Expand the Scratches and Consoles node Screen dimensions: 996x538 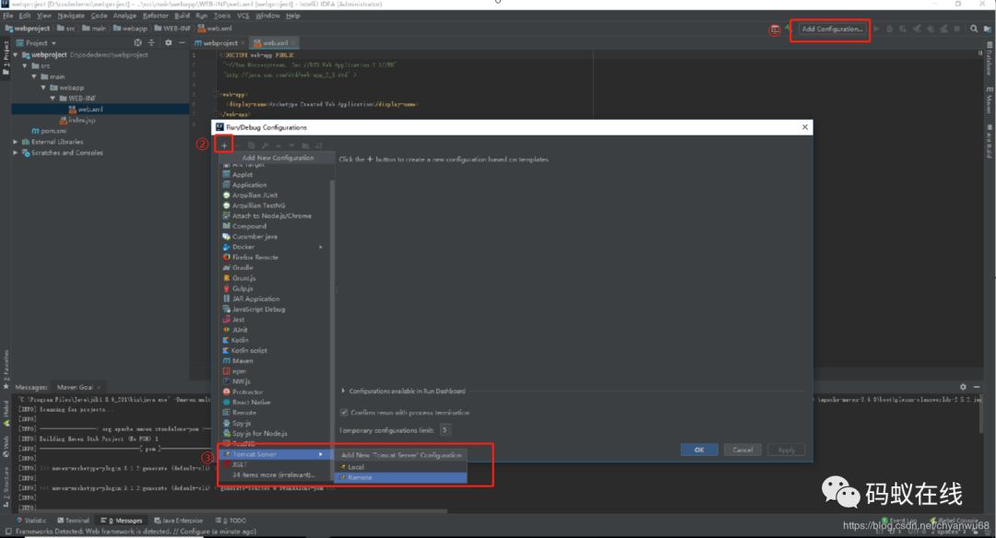tap(16, 153)
